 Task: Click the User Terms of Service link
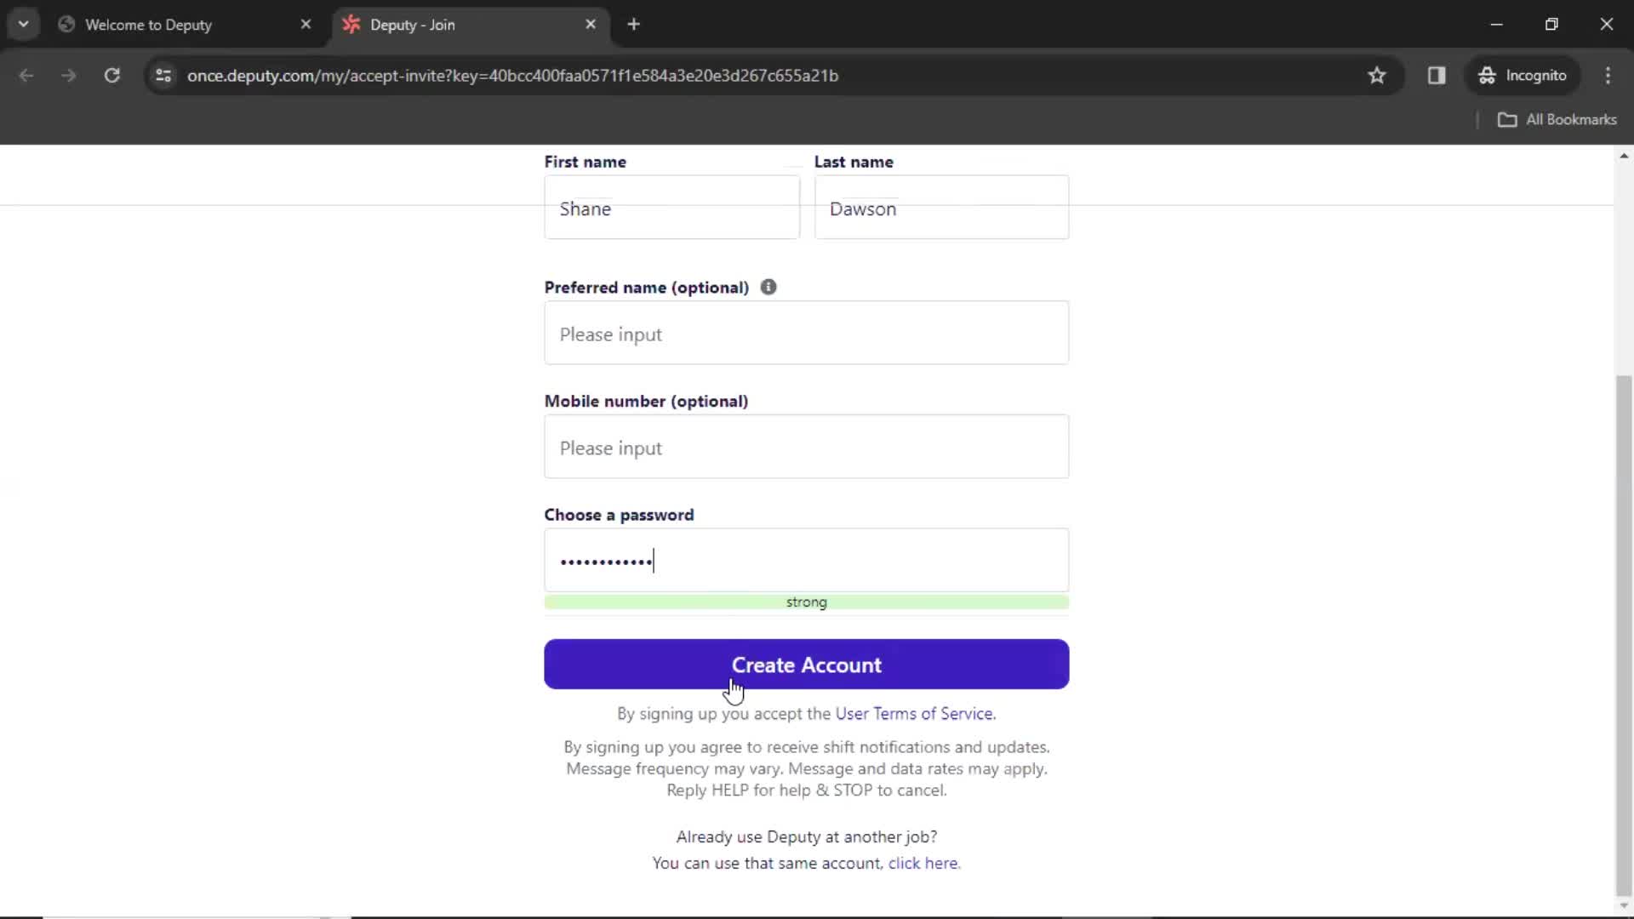[x=915, y=712]
